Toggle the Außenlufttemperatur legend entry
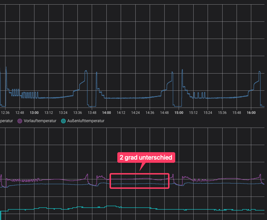The width and height of the screenshot is (267, 220). point(83,121)
